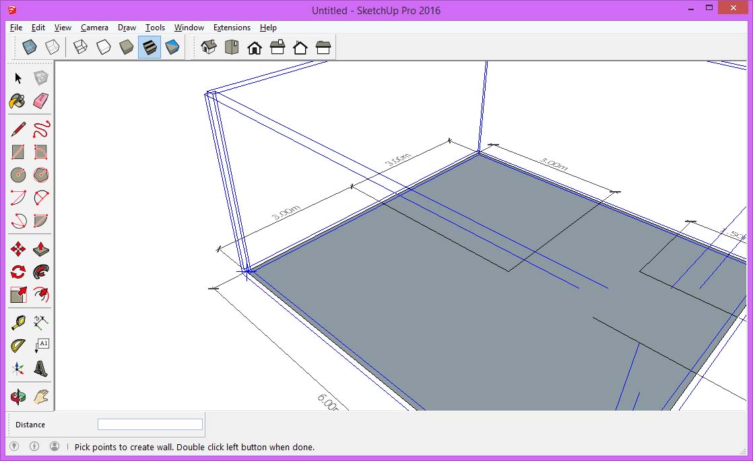
Task: Activate the Orbit tool
Action: 17,396
